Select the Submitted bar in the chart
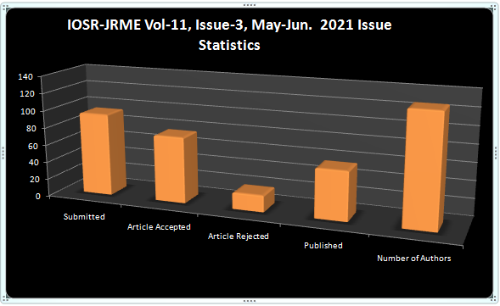Screen dimensions: 500x306 click(102, 152)
